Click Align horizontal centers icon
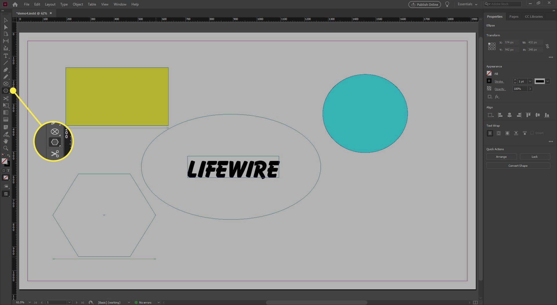This screenshot has width=557, height=305. 509,115
